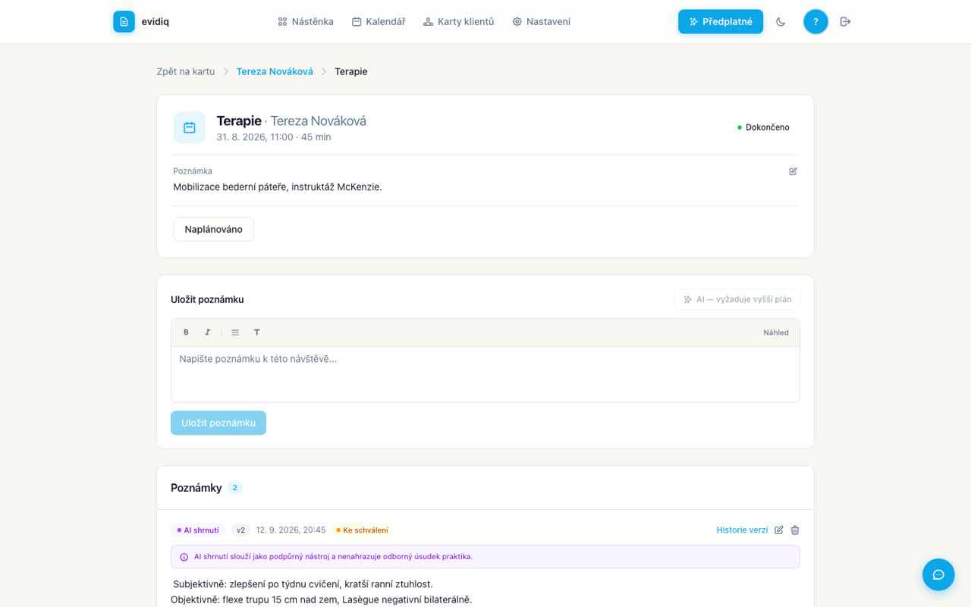Toggle dark mode with the moon icon

781,21
